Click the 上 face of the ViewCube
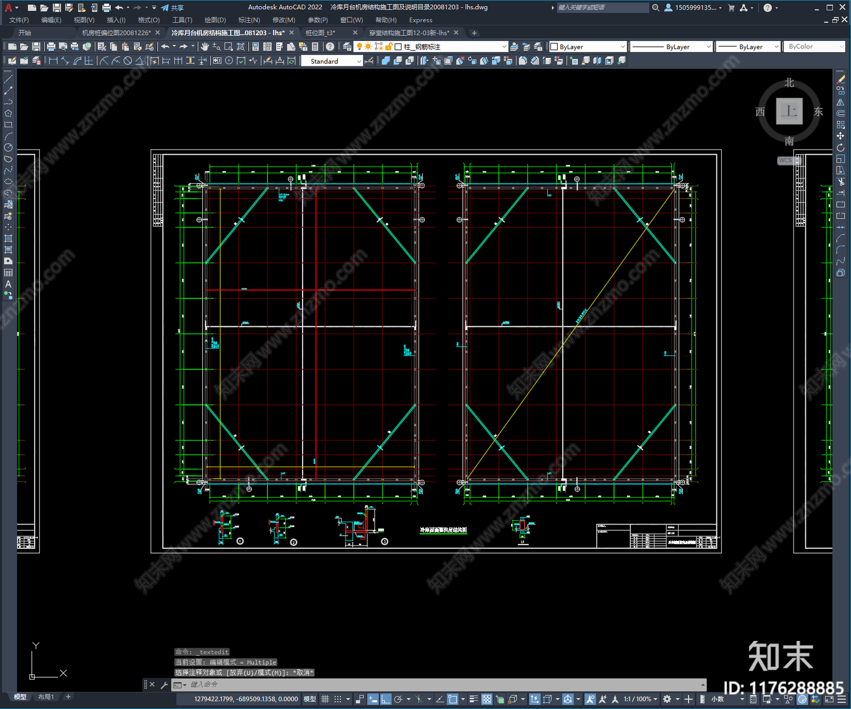Screen dimensions: 851x709 pyautogui.click(x=789, y=112)
